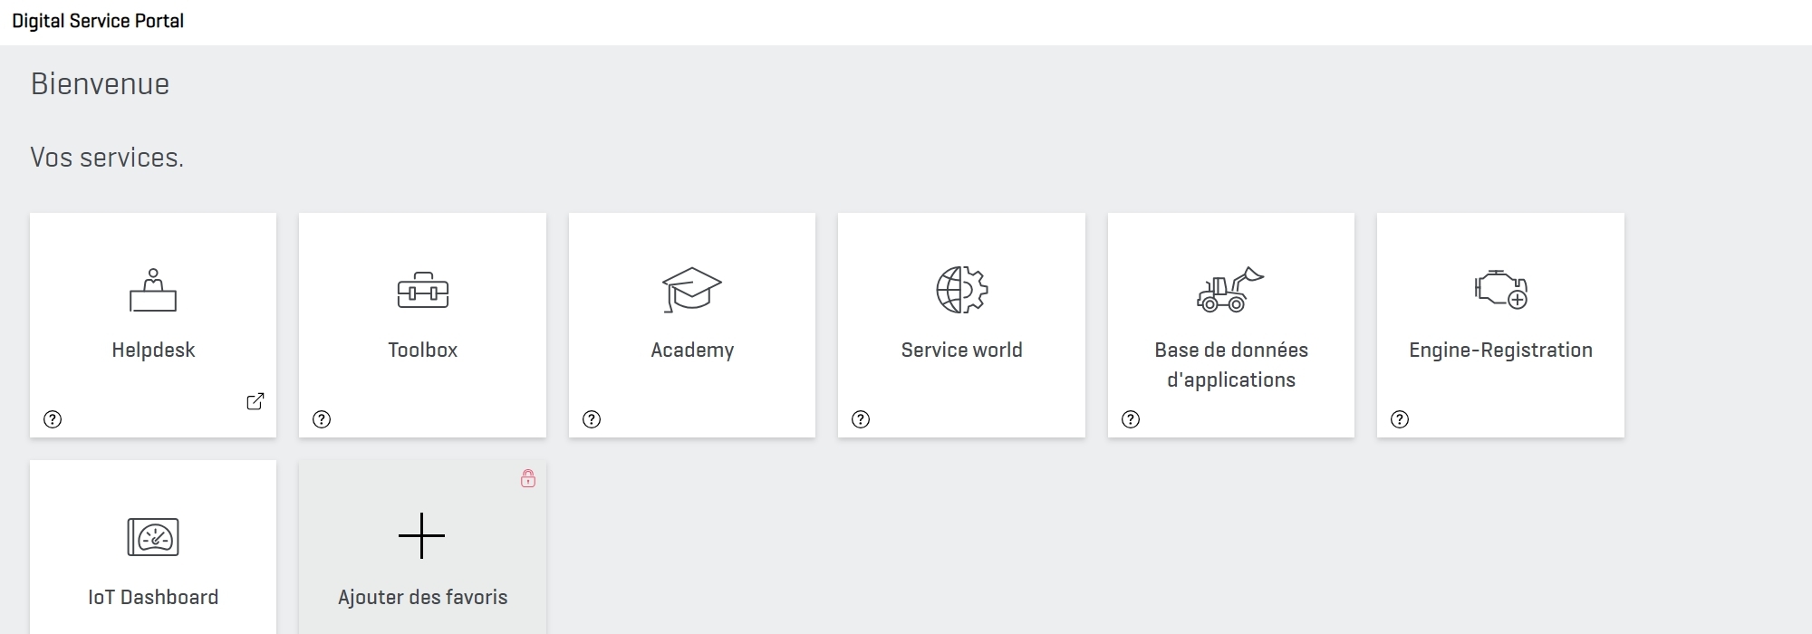
Task: Click the Toolbox briefcase icon
Action: [423, 290]
